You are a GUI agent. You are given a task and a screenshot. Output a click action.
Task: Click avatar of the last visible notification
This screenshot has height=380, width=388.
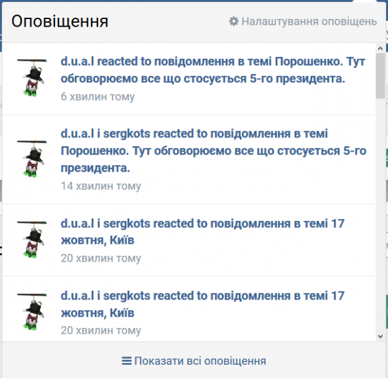[x=32, y=312]
